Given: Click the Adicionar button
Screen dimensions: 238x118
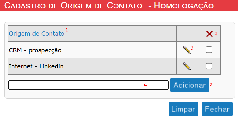Looking at the screenshot, I should click(190, 85).
